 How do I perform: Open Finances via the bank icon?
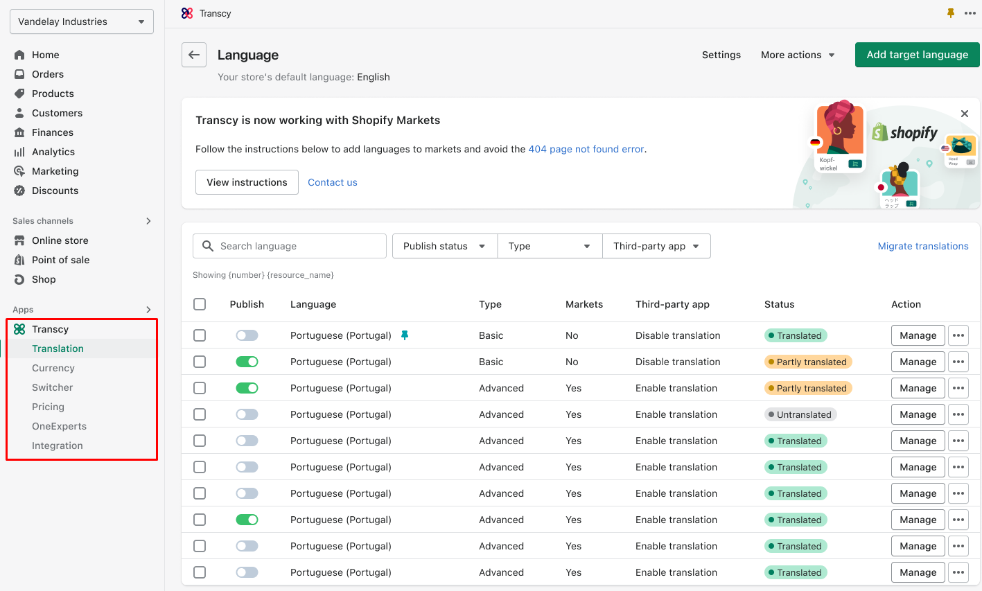click(x=19, y=132)
